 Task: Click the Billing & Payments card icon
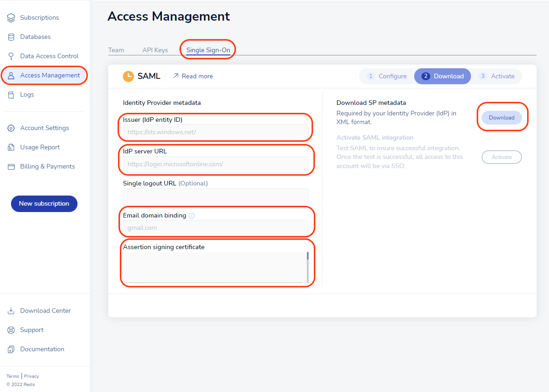pos(11,167)
